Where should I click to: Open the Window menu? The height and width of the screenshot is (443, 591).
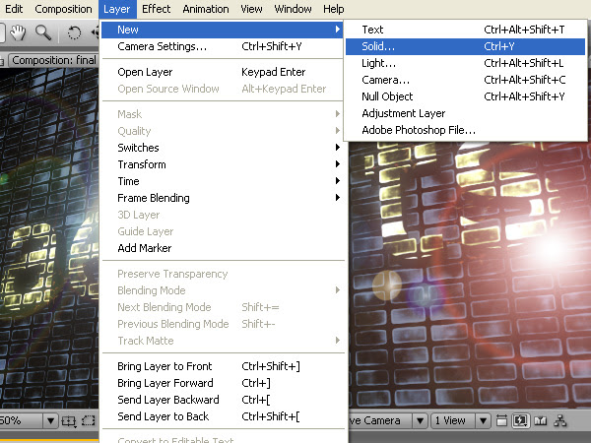[x=293, y=9]
